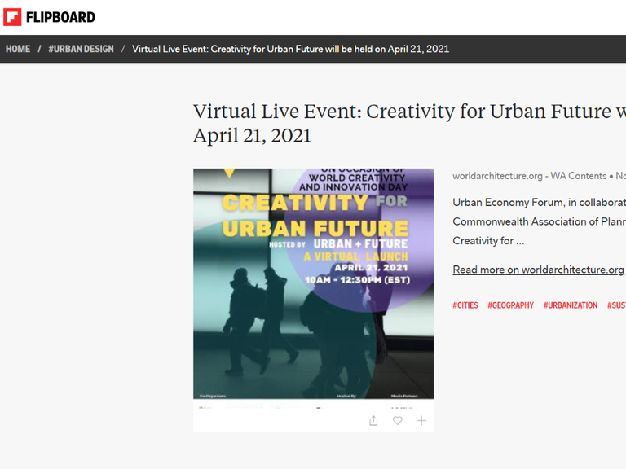Open #URBAN DESIGN breadcrumb topic
This screenshot has height=469, width=626.
click(81, 49)
